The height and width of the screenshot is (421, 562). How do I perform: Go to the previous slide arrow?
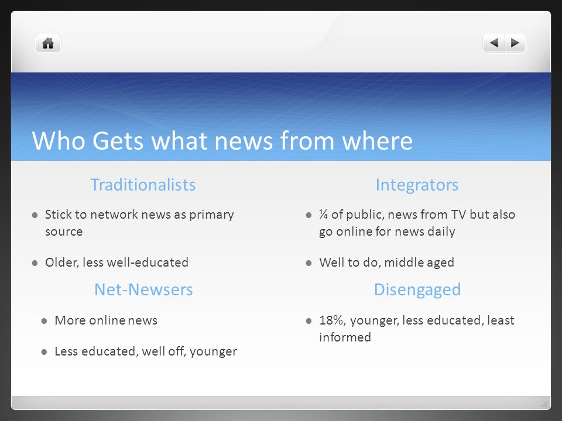(x=494, y=43)
